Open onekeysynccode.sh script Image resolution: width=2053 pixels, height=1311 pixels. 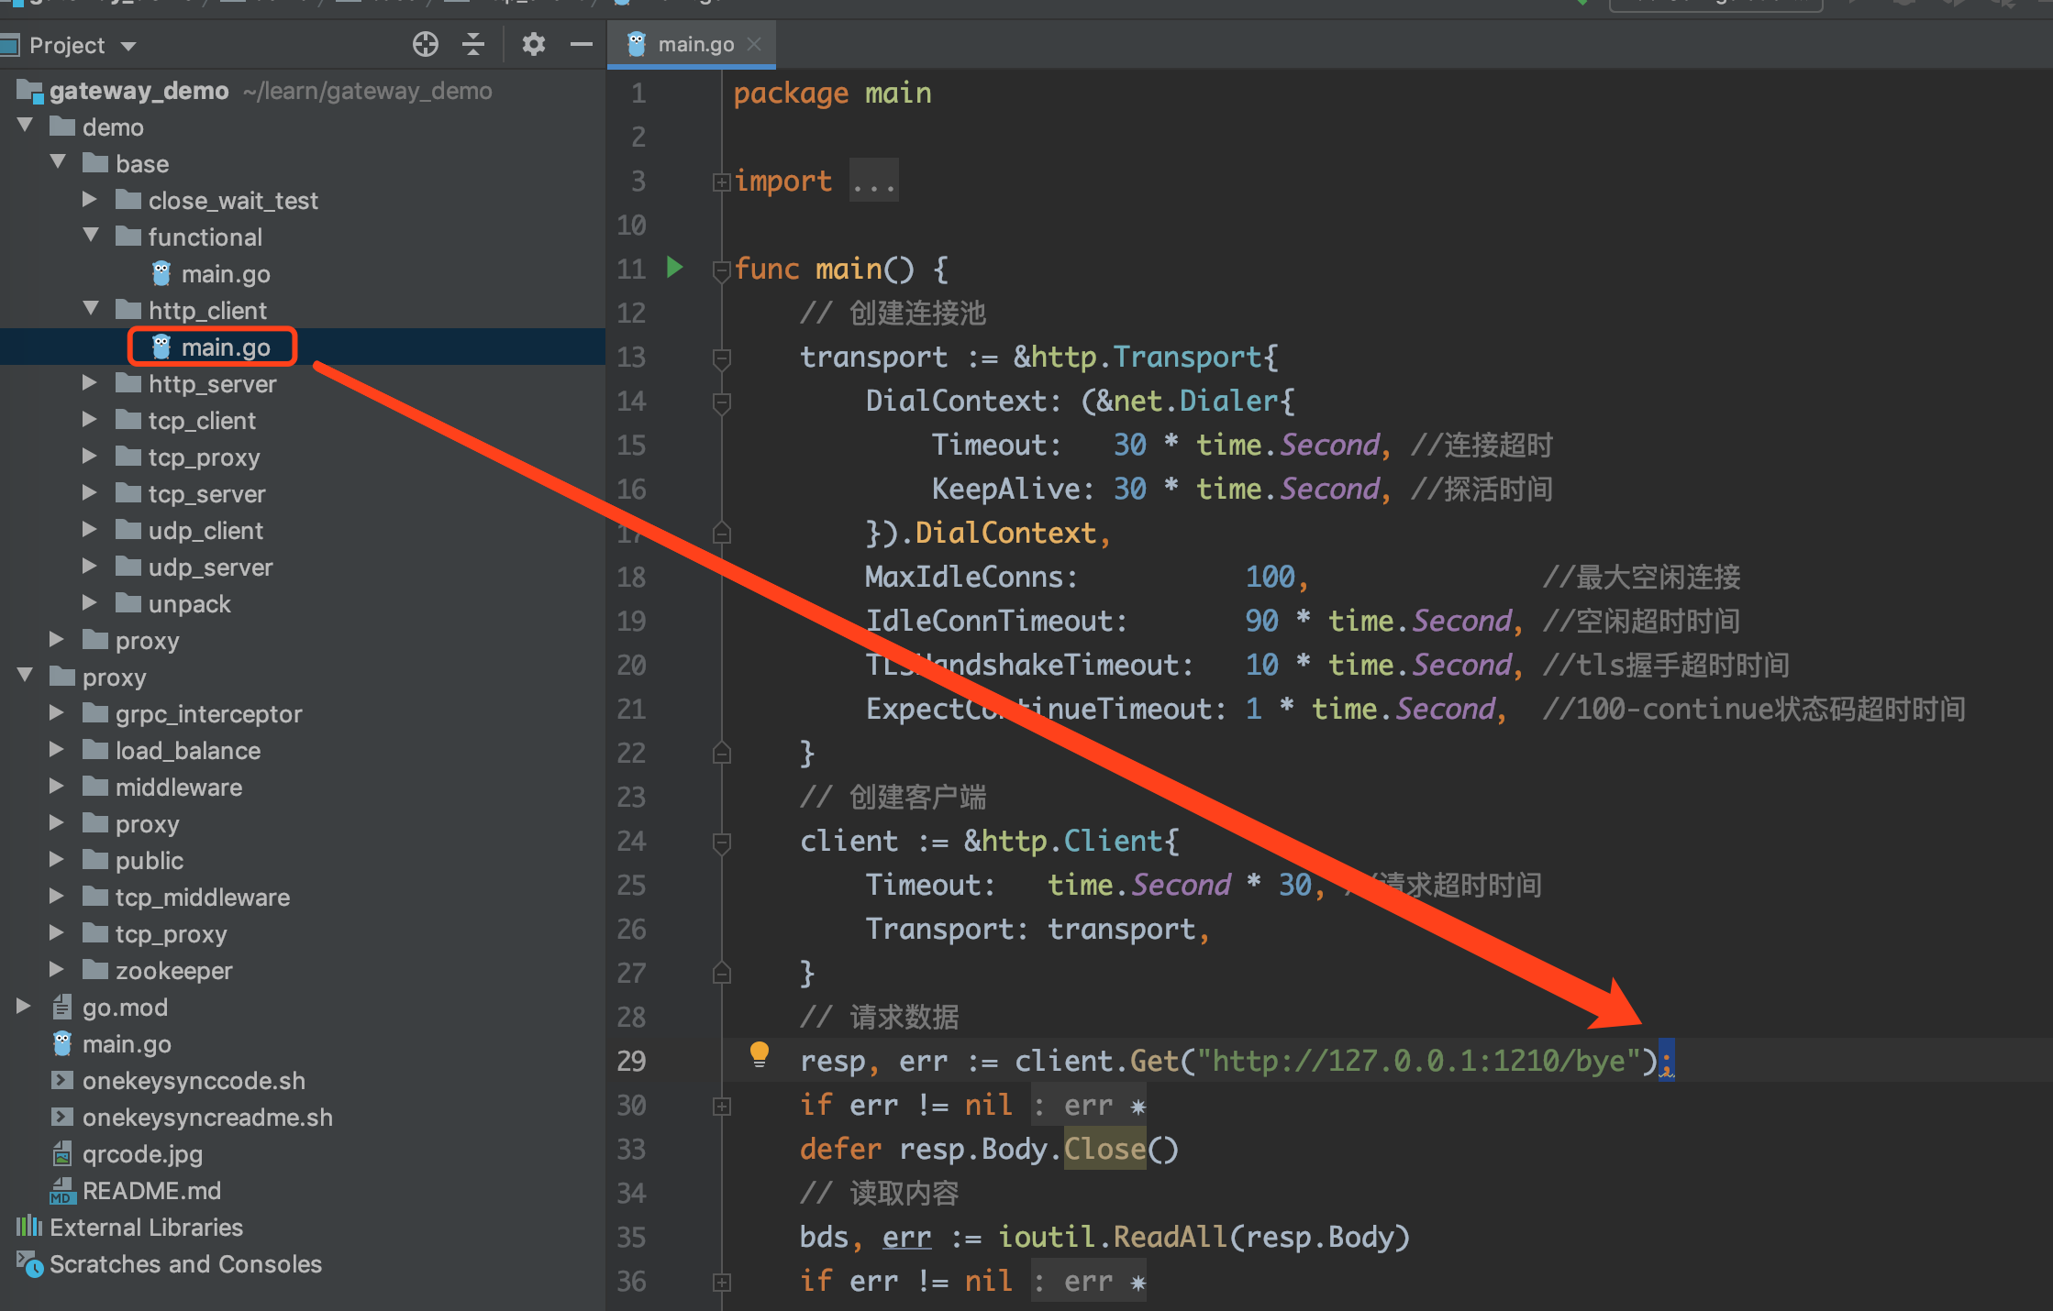point(194,1081)
